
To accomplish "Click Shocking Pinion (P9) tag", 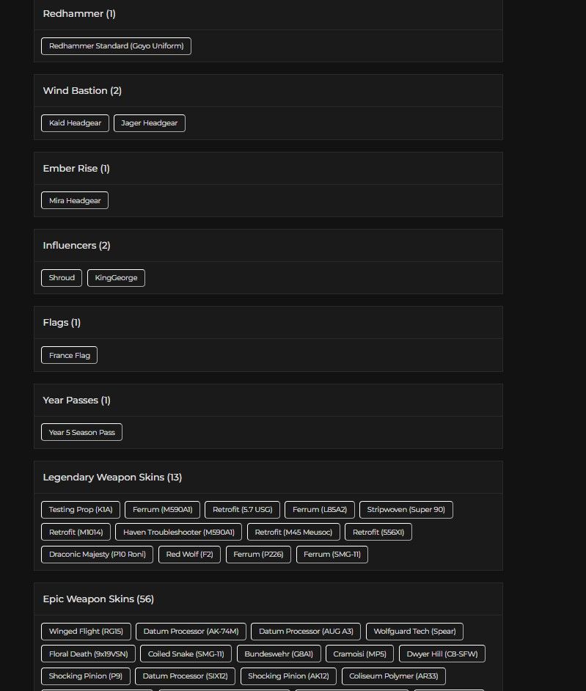I will pos(86,676).
